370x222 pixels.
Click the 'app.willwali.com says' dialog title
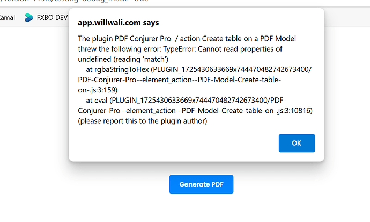[118, 23]
